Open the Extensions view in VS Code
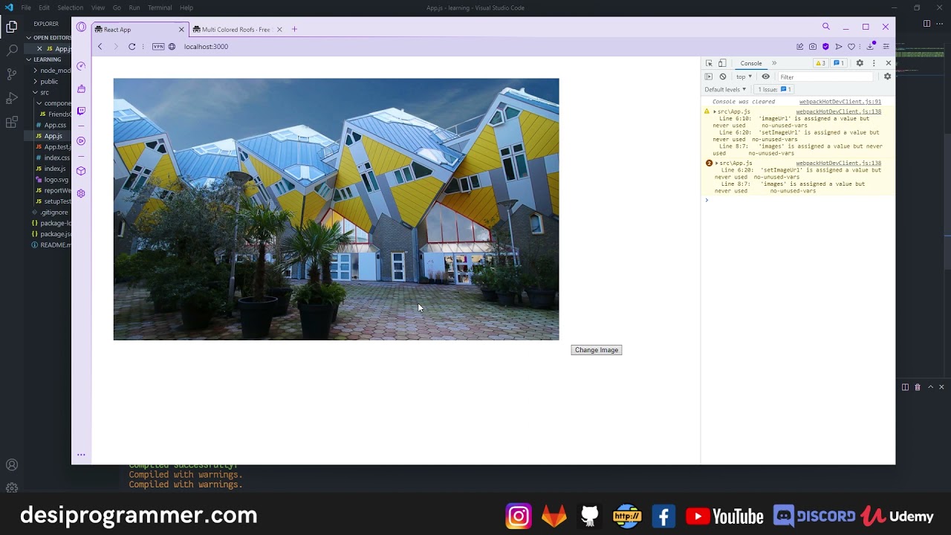The height and width of the screenshot is (535, 951). click(11, 122)
